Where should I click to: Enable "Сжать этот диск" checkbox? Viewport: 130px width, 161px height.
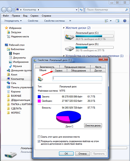pyautogui.click(x=39, y=137)
